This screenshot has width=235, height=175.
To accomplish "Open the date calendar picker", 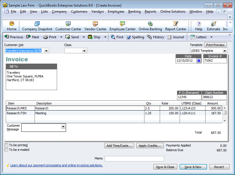I will tap(199, 60).
